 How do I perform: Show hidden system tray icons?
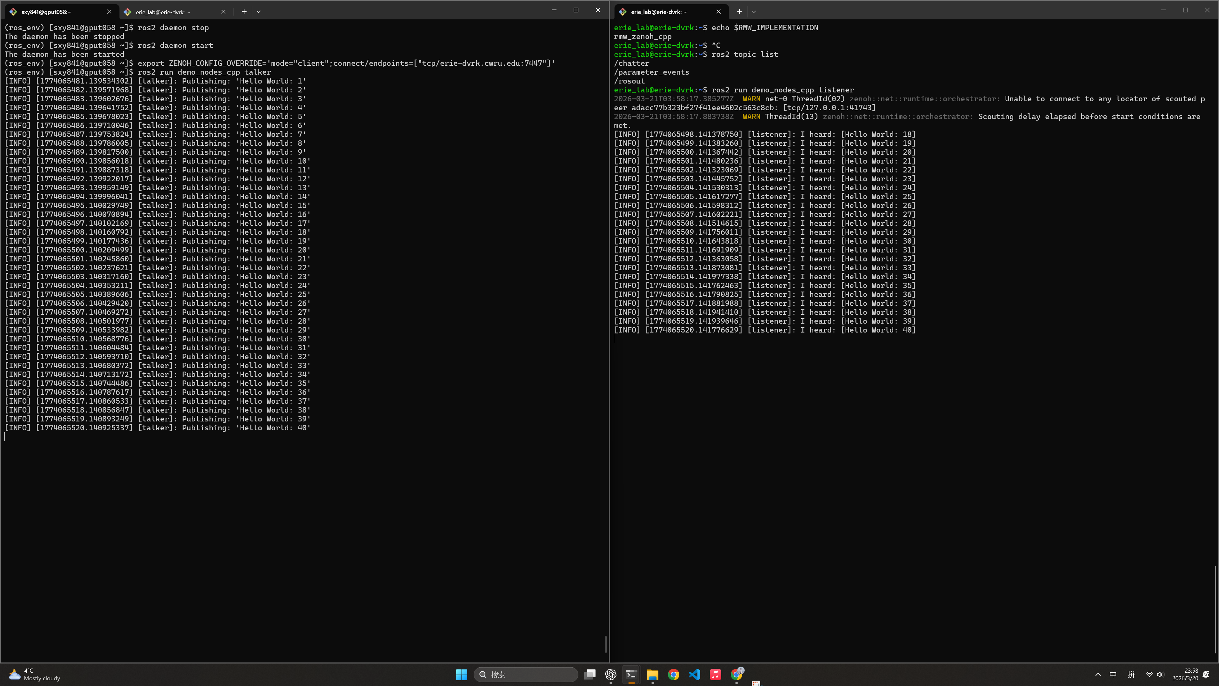click(1098, 675)
